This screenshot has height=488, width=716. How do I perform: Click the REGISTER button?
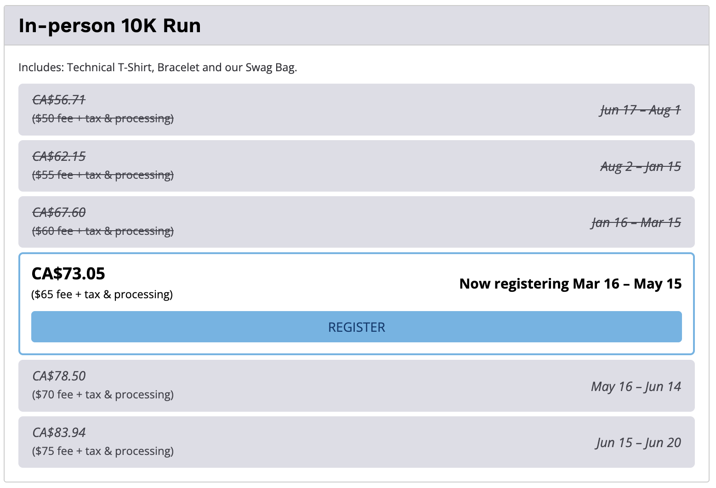pyautogui.click(x=356, y=327)
